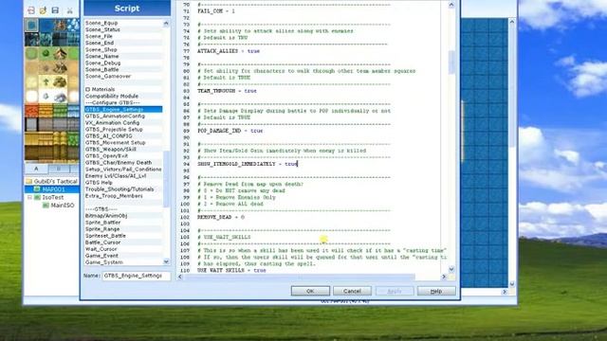Image resolution: width=607 pixels, height=341 pixels.
Task: Click the REMOVE_DEAD code line
Action: (x=221, y=217)
